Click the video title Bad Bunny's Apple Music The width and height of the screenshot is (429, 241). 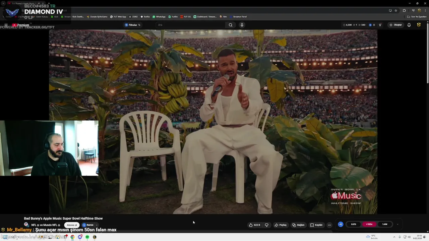coord(63,218)
